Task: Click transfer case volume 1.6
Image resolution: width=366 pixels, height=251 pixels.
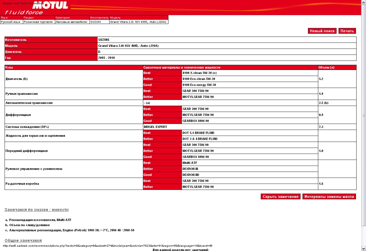Action: pos(321,184)
